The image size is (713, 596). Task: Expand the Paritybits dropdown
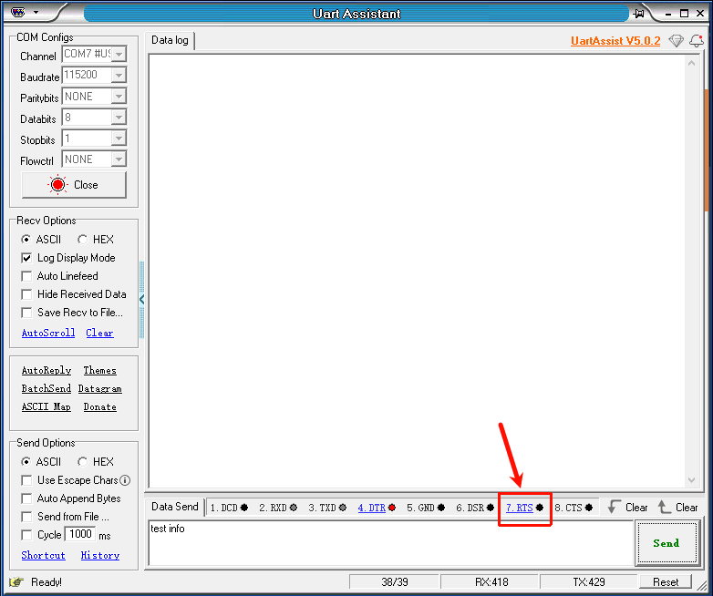pyautogui.click(x=119, y=97)
